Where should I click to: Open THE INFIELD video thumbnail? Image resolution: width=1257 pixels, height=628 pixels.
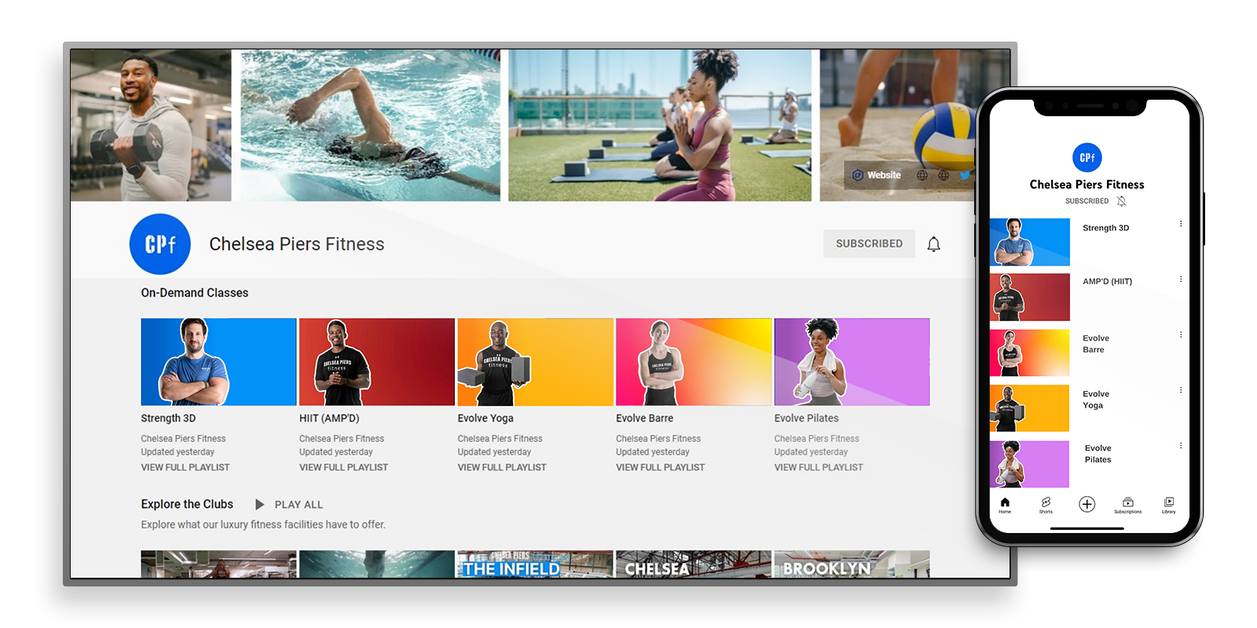click(x=535, y=564)
